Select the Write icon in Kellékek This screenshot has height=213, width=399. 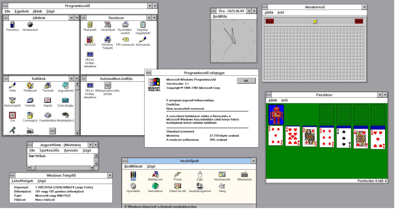(x=12, y=85)
